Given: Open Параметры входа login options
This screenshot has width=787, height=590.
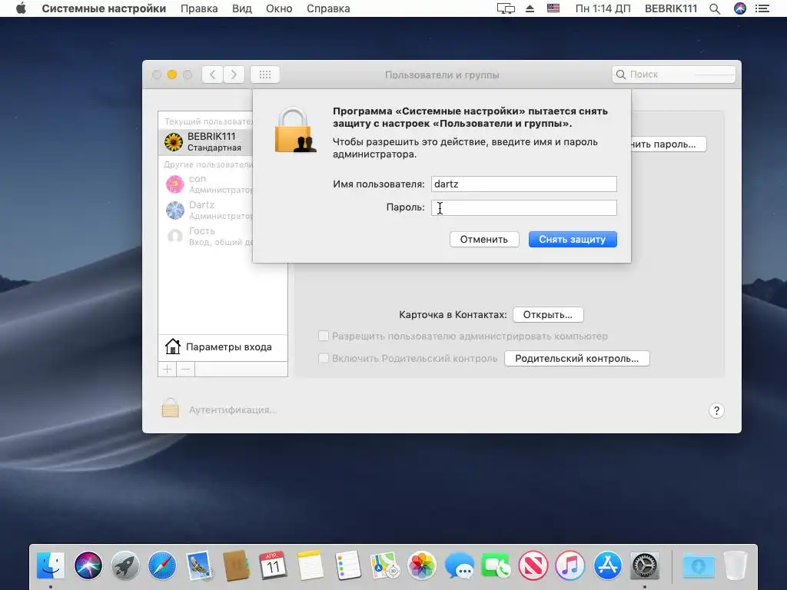Looking at the screenshot, I should point(223,346).
